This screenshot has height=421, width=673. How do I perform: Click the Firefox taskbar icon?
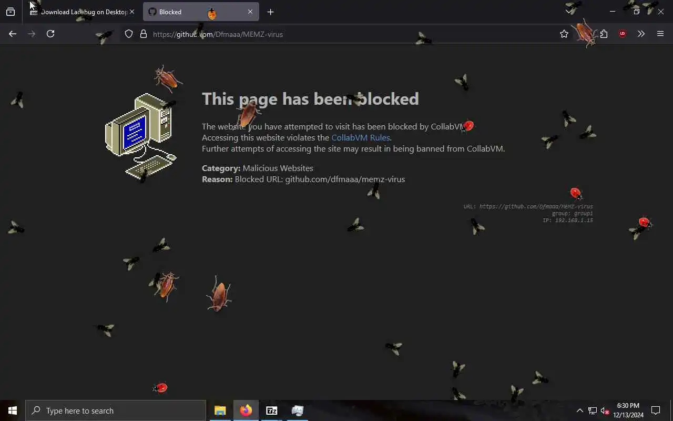point(246,410)
